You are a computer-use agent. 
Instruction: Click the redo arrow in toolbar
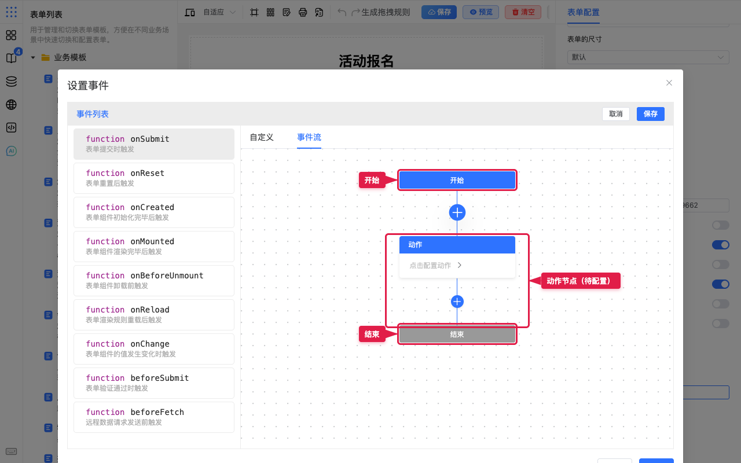355,12
